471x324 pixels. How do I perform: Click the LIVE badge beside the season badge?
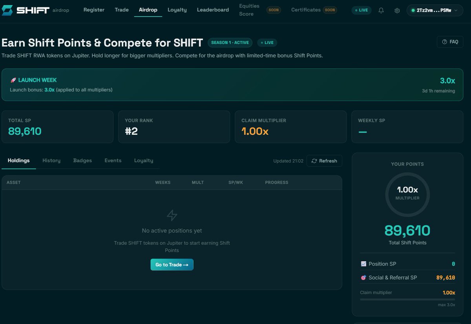click(267, 42)
